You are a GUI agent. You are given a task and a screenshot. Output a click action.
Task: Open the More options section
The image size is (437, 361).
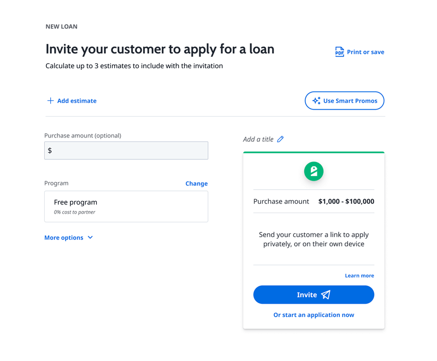(64, 238)
